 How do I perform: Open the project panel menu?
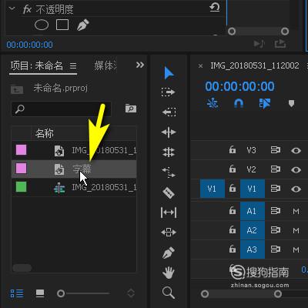click(73, 66)
